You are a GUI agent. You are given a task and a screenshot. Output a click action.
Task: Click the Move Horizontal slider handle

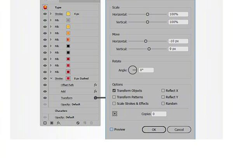pyautogui.click(x=146, y=41)
